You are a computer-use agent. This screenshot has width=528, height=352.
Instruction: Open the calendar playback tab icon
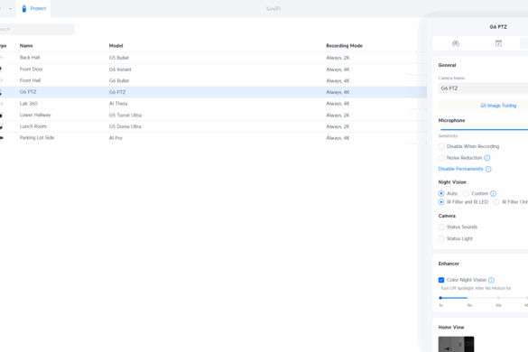click(x=498, y=43)
